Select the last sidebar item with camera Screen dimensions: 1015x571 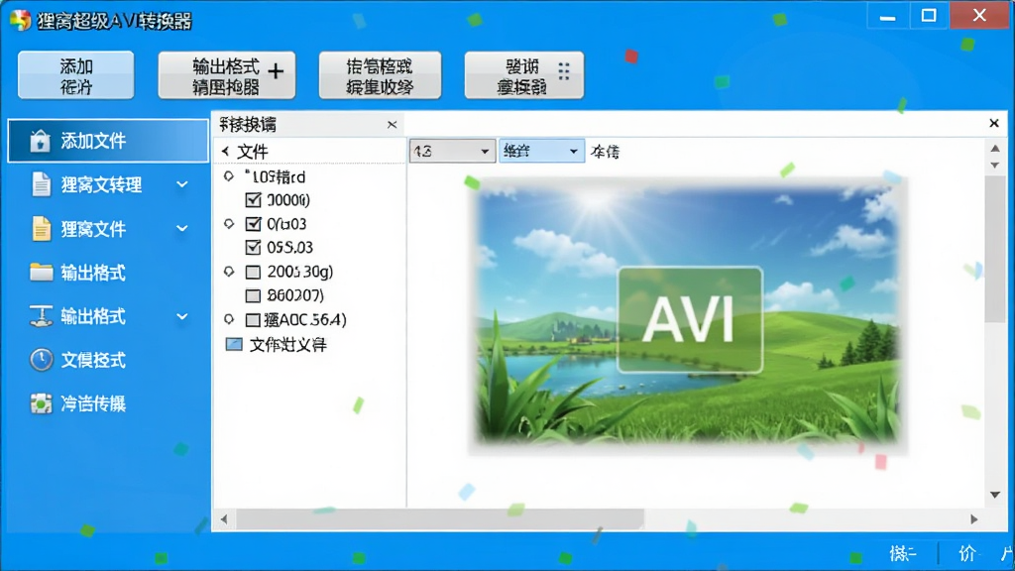[108, 404]
